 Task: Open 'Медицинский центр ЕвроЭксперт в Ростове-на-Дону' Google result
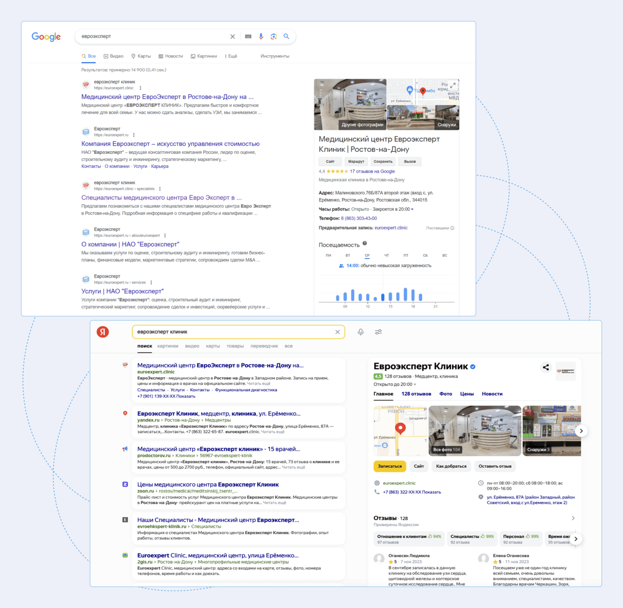pyautogui.click(x=167, y=97)
